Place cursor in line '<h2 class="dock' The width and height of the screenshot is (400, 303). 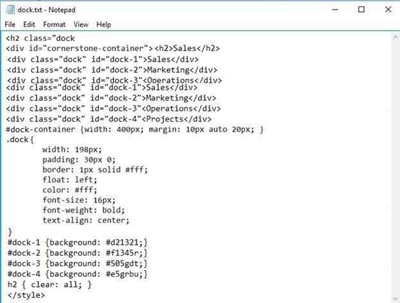pyautogui.click(x=40, y=38)
